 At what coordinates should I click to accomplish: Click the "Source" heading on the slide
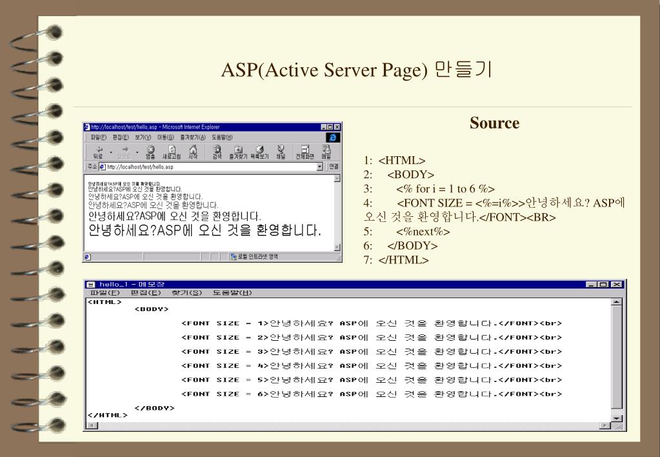tap(495, 123)
